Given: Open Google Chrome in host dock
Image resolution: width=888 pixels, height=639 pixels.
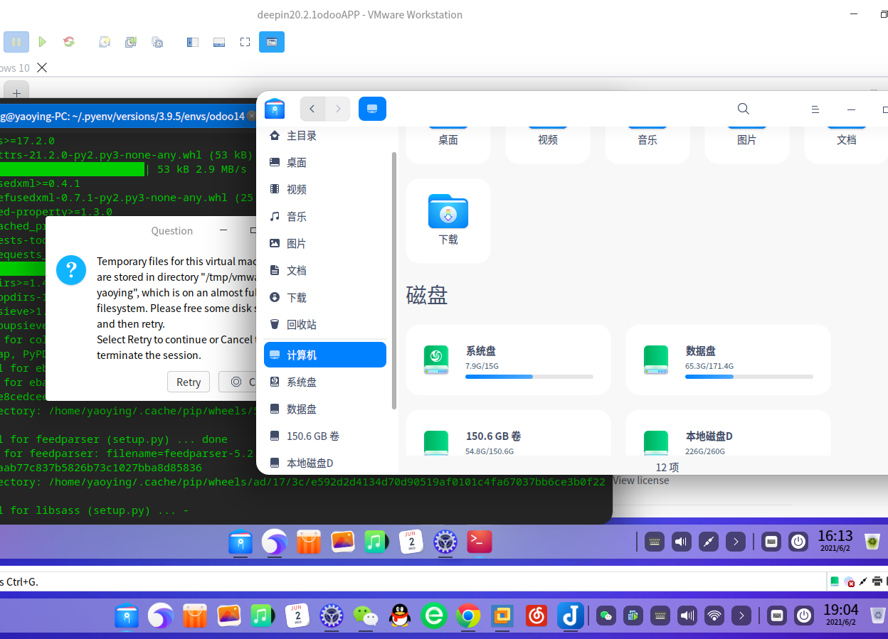Looking at the screenshot, I should point(468,616).
